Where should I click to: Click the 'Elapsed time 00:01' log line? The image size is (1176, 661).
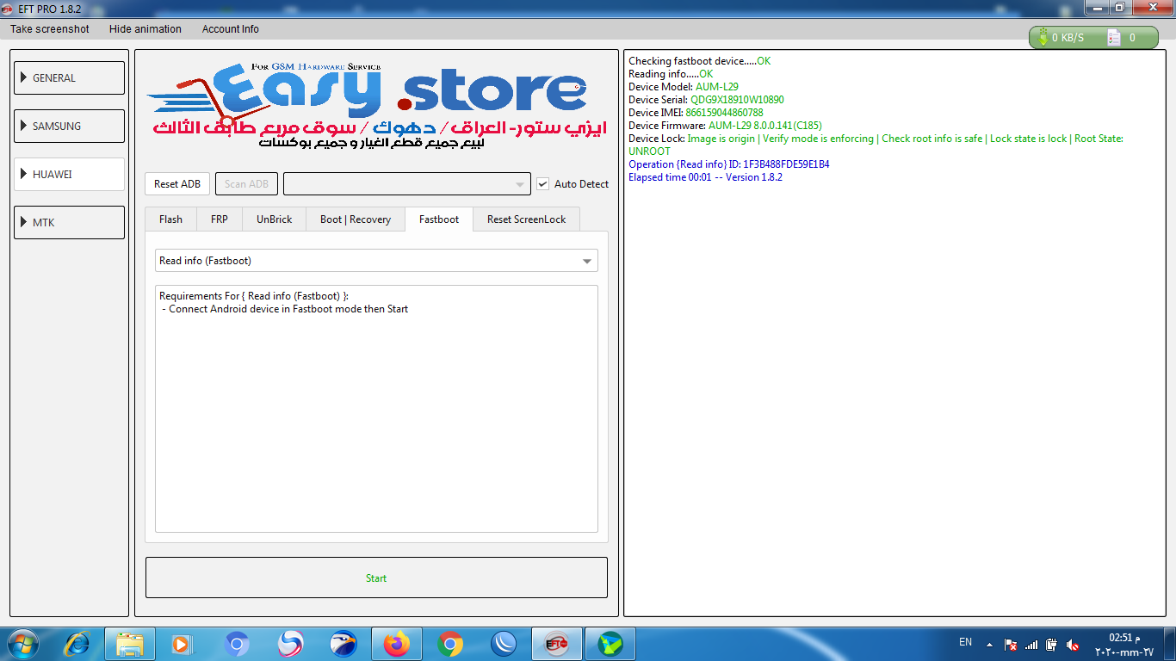point(705,177)
